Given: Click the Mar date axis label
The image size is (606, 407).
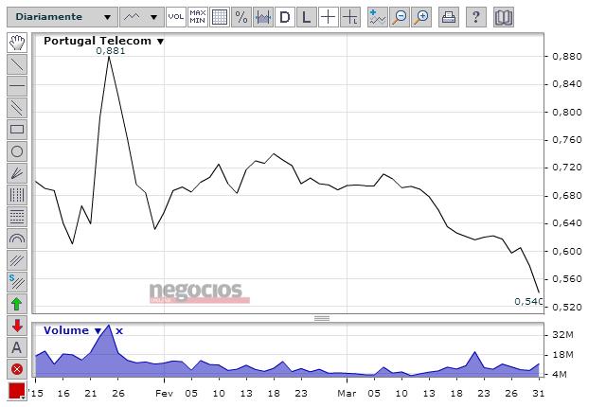Looking at the screenshot, I should (x=348, y=394).
